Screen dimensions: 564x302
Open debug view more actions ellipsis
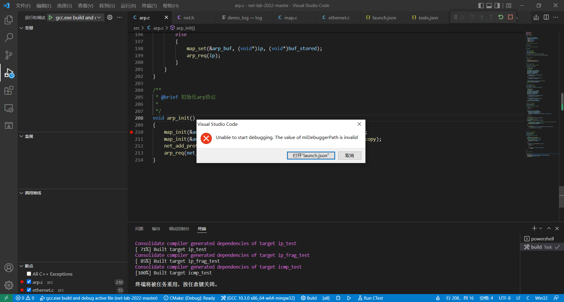pyautogui.click(x=119, y=18)
